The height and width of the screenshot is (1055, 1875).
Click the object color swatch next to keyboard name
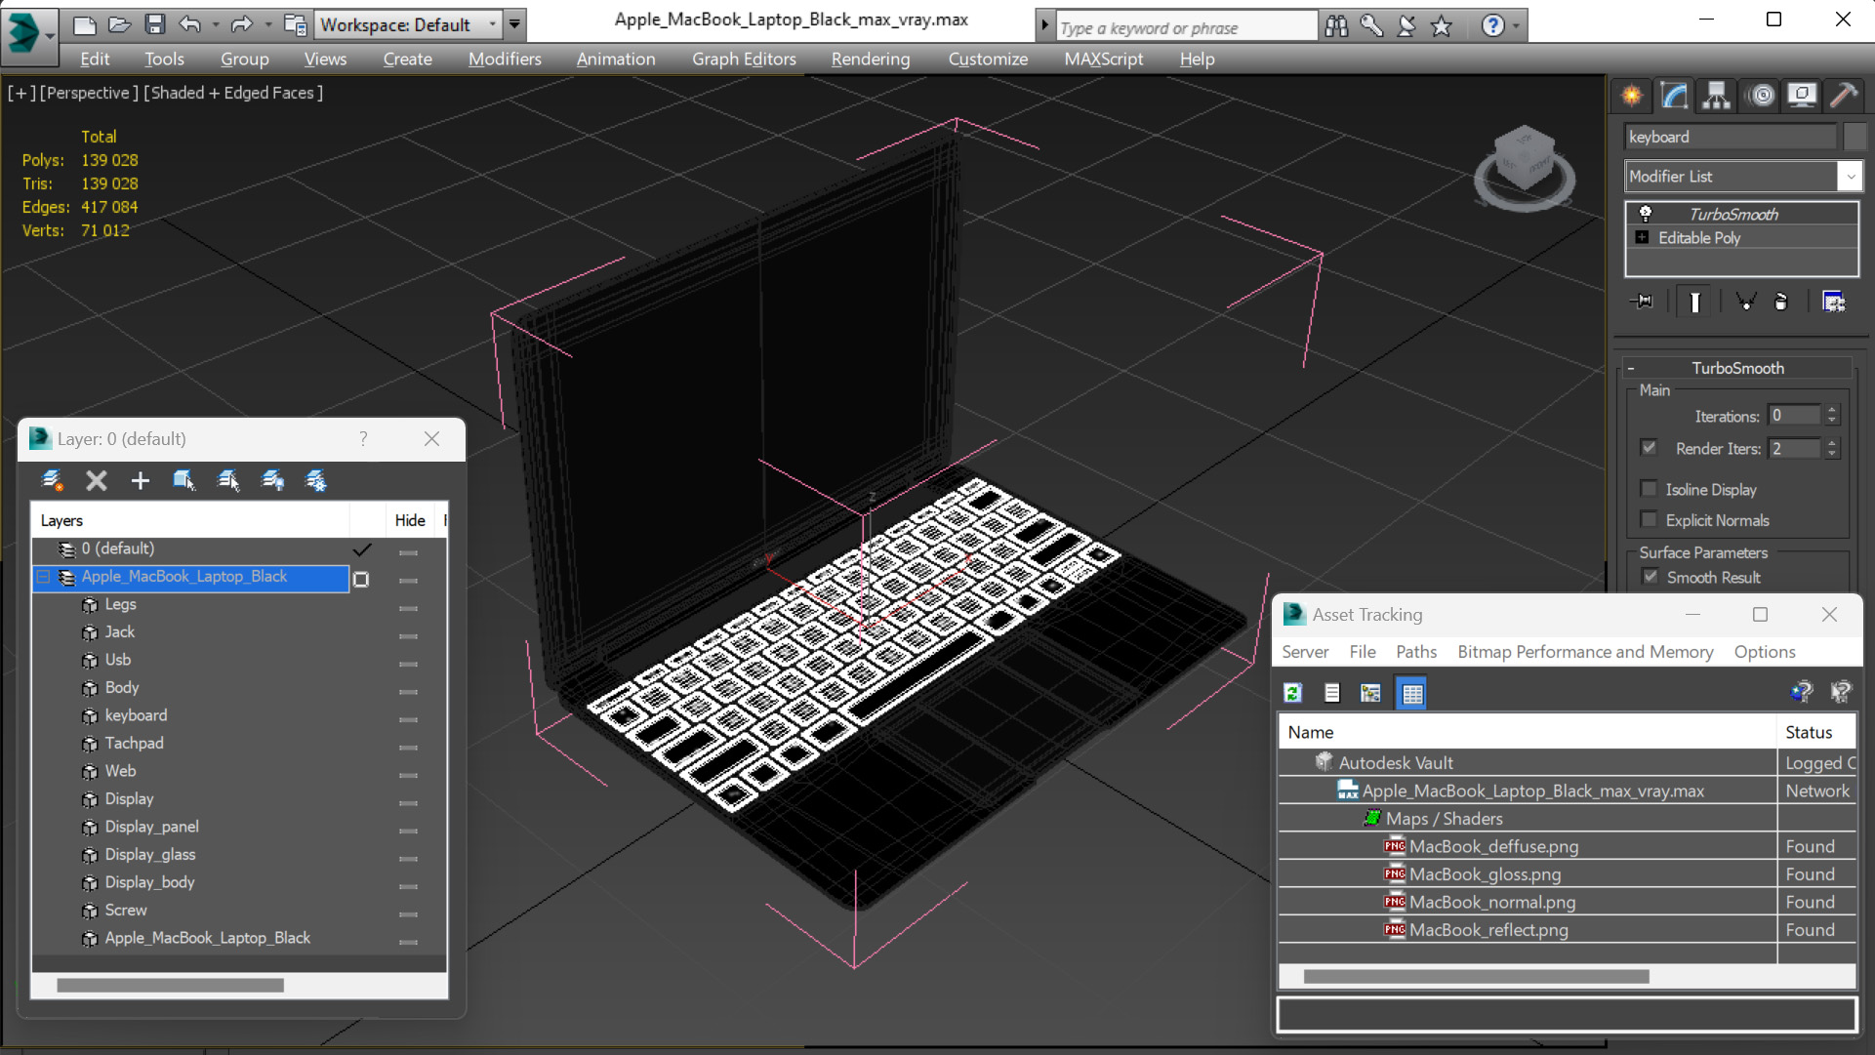(1854, 137)
